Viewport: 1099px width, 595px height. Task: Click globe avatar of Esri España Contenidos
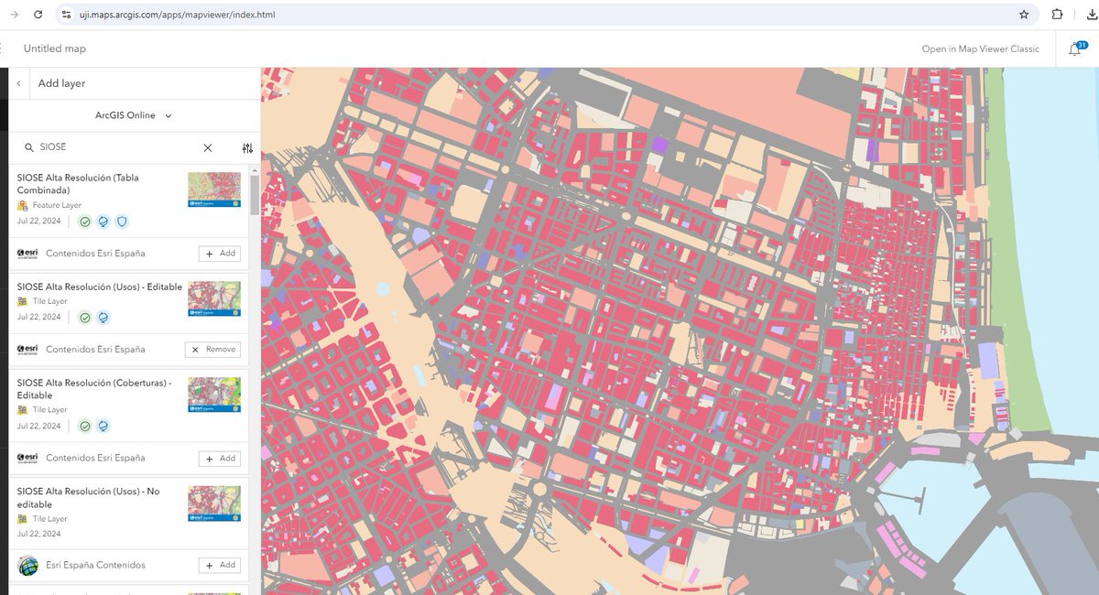click(x=27, y=566)
